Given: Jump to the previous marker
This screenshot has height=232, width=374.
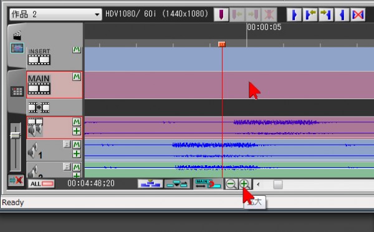Looking at the screenshot, I should tap(237, 14).
